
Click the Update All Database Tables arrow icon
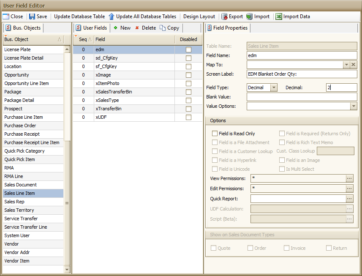point(112,16)
